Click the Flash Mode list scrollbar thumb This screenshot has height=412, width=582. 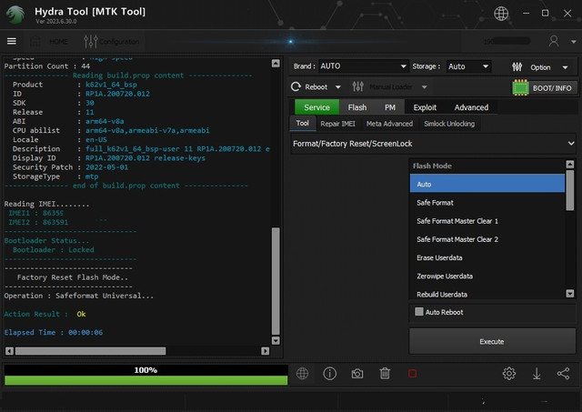pos(570,190)
